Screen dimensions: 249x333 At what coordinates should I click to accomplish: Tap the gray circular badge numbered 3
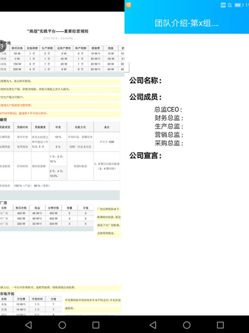coord(2,46)
